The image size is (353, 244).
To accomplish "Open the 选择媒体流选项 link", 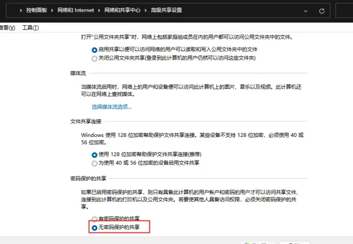I will 111,107.
